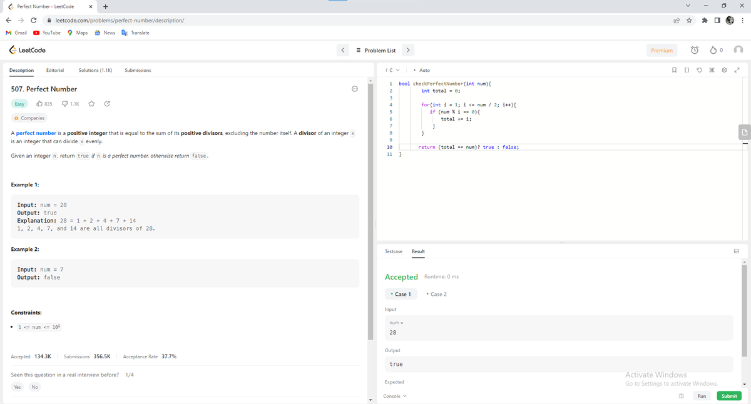
Task: Switch to the Editorial tab
Action: point(54,70)
